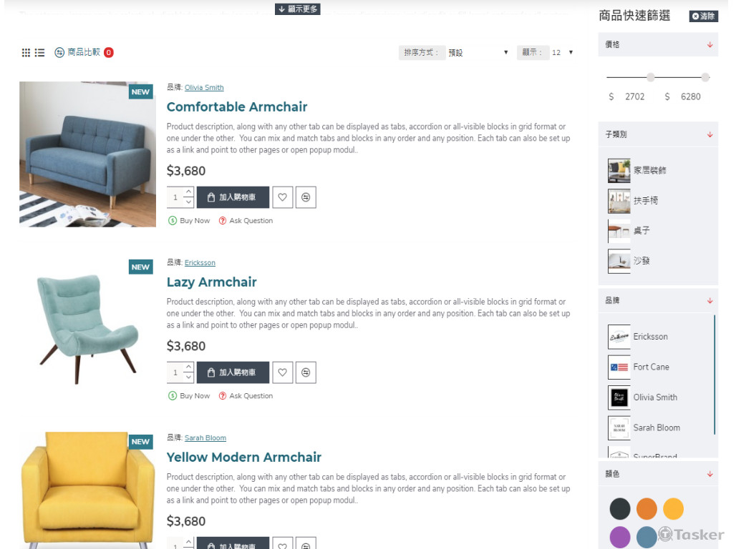Screen dimensions: 736x549
Task: Add Comfortable Armchair to wishlist heart icon
Action: pos(283,197)
